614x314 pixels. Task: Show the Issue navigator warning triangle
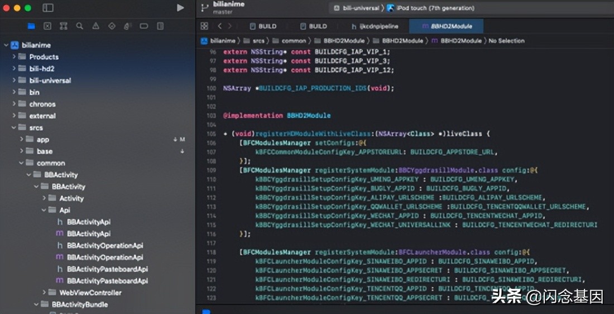pyautogui.click(x=96, y=26)
